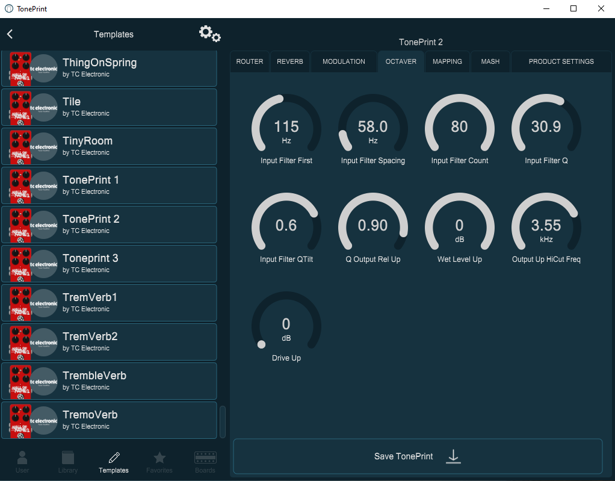Click the TonePrint app icon in title bar

8,8
